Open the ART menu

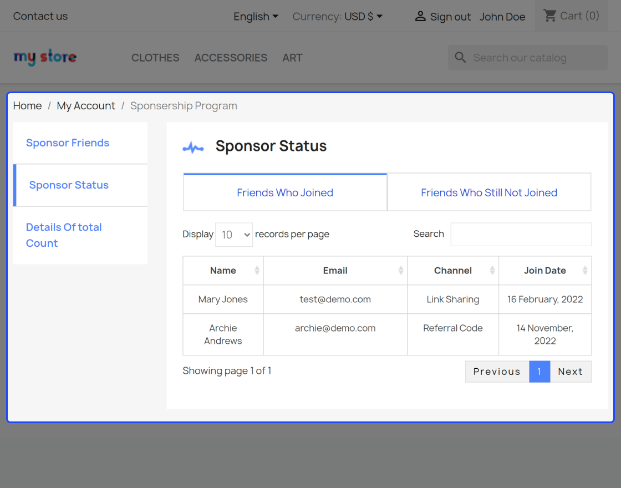(292, 58)
